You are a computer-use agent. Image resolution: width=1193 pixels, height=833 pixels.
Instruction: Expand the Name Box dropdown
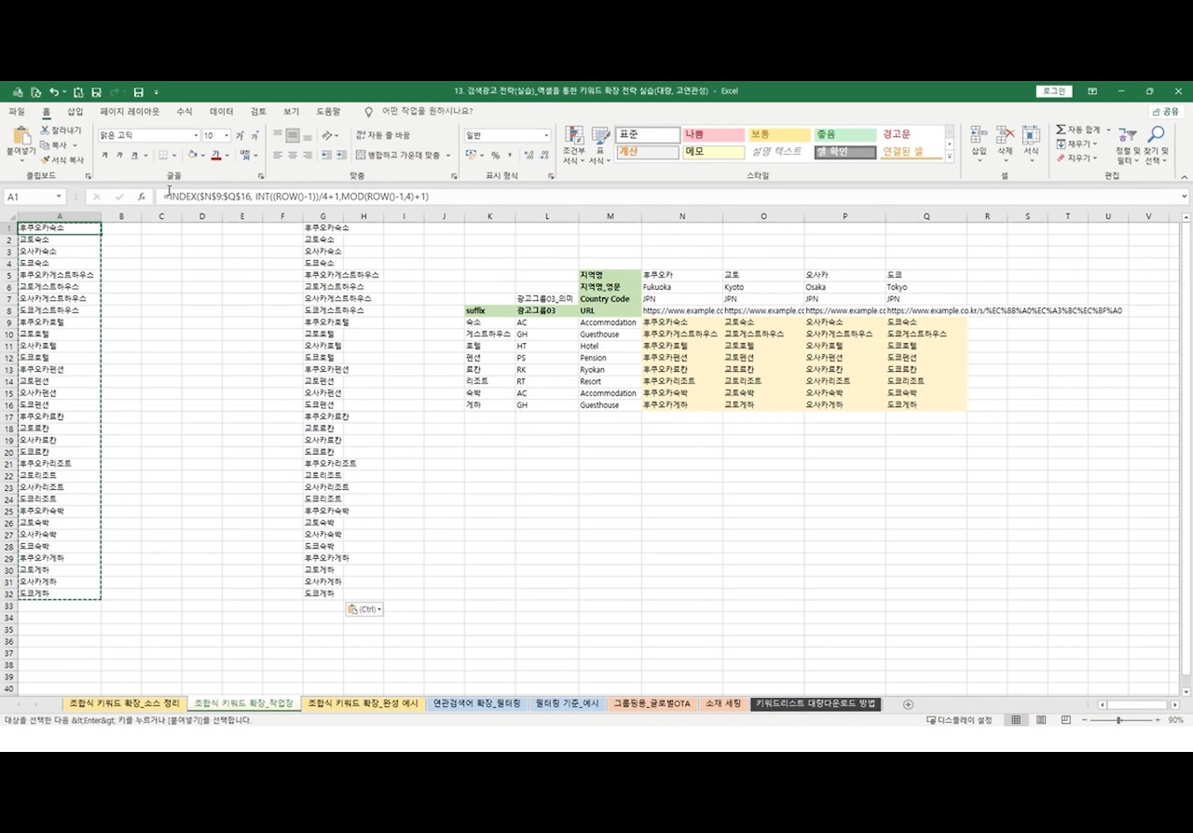point(59,197)
